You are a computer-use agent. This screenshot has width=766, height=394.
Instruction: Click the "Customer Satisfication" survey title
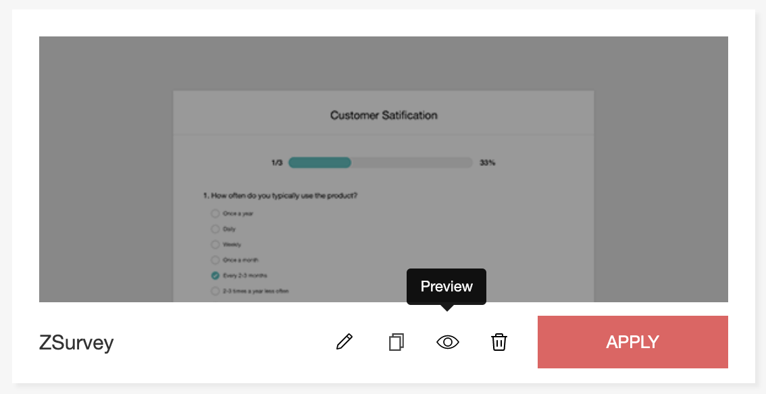tap(384, 115)
